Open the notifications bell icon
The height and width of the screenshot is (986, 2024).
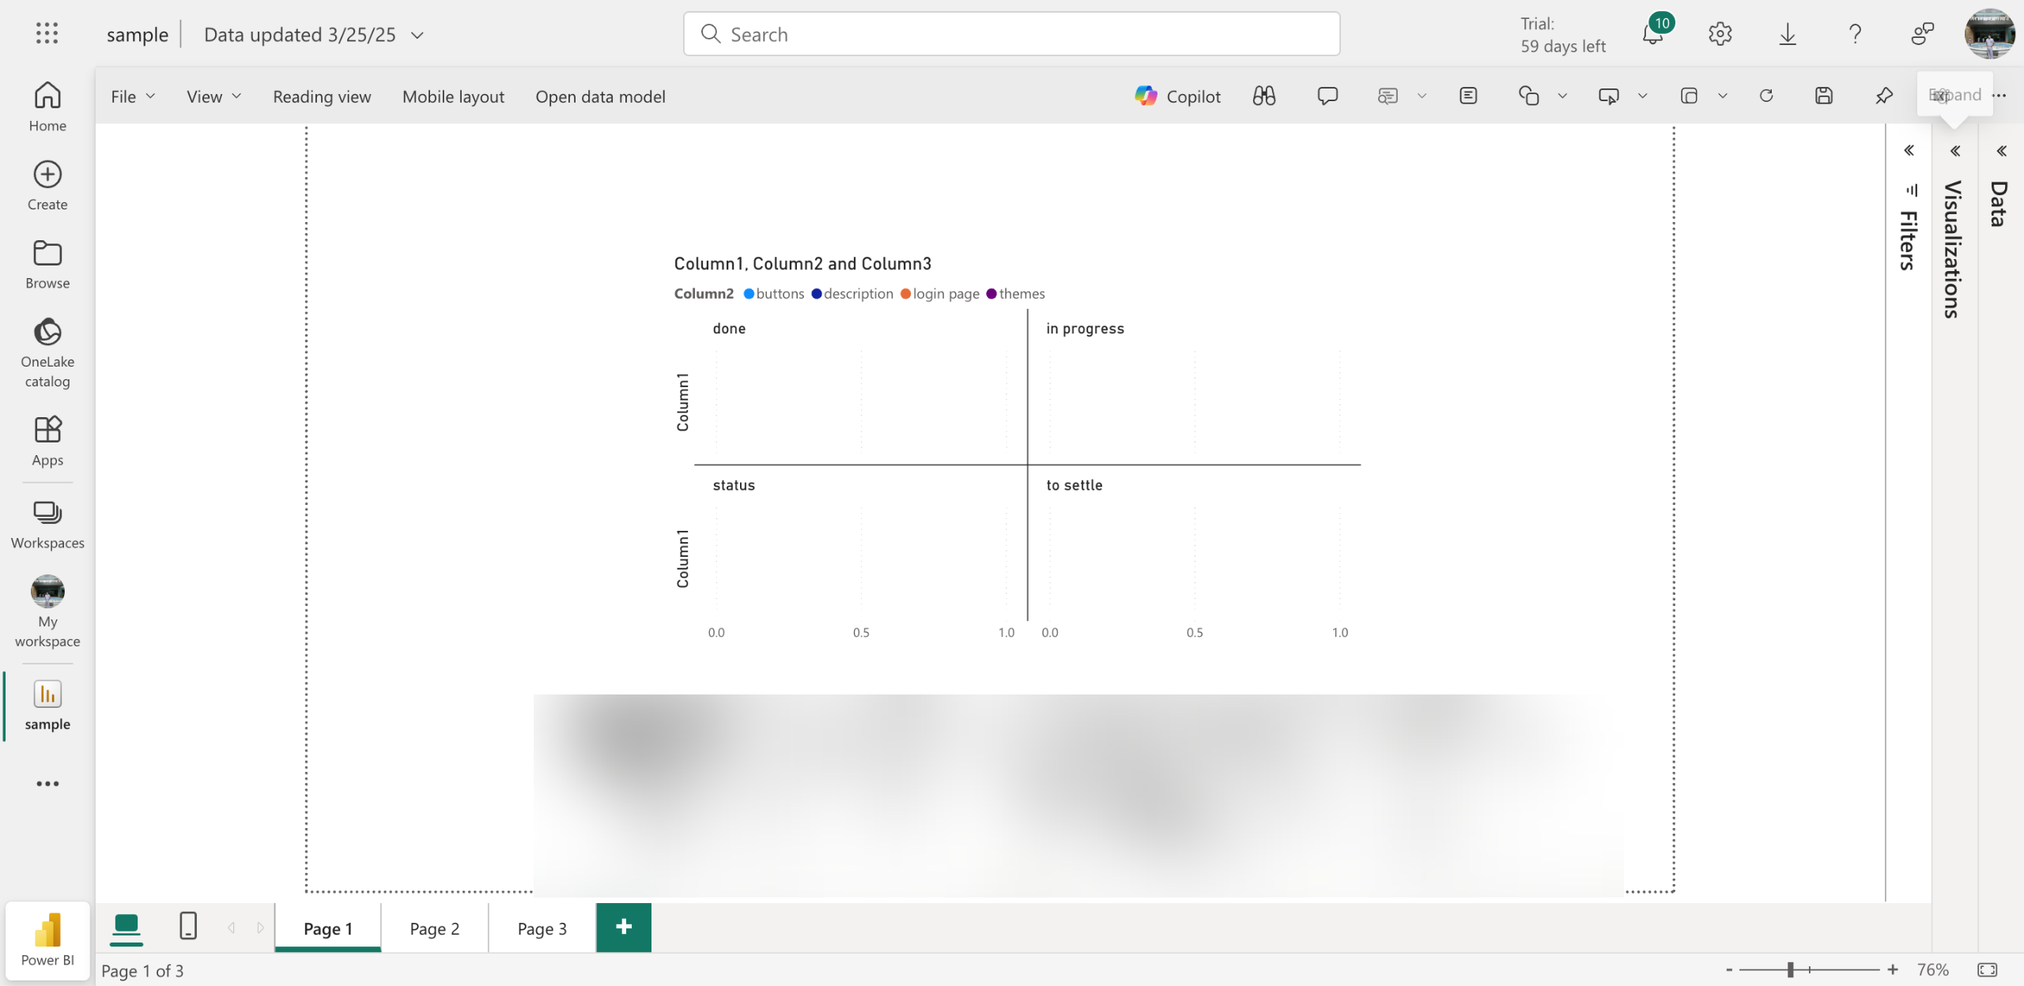click(x=1652, y=34)
